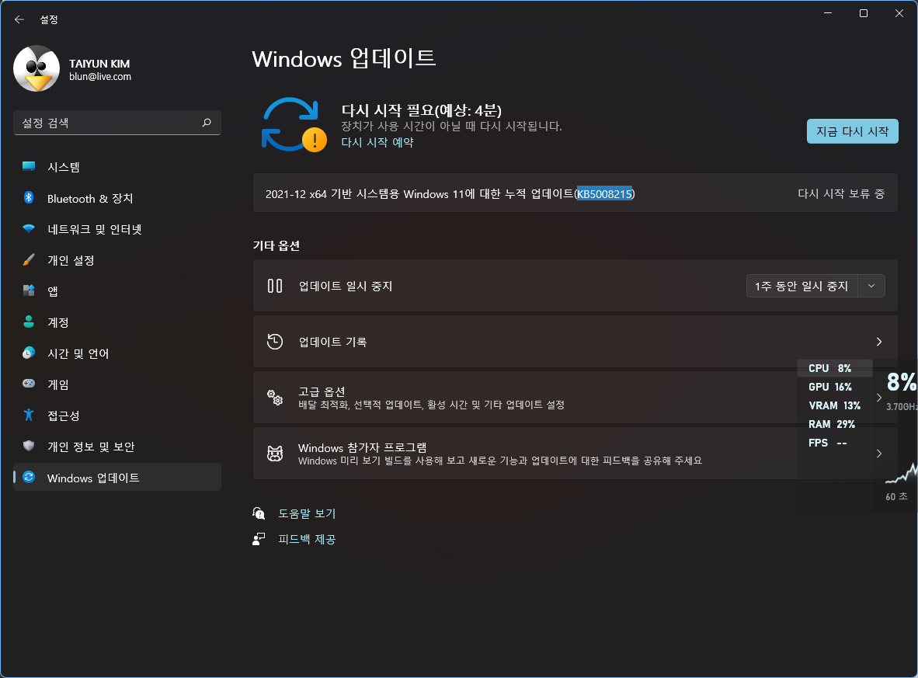Open the 앱 settings page

117,291
